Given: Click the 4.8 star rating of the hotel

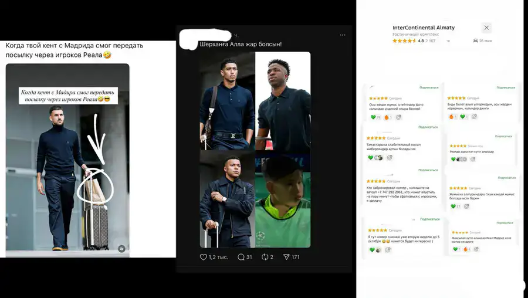Looking at the screenshot, I should [408, 40].
